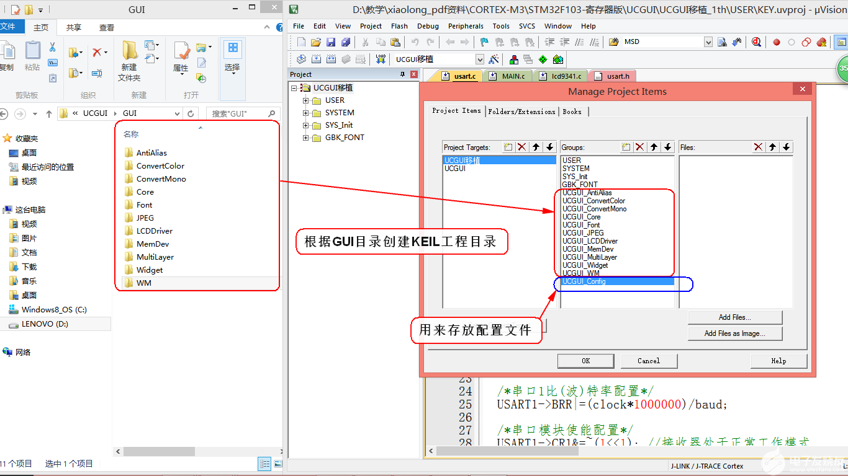Click the Add Files as Image... button
The height and width of the screenshot is (476, 848).
pos(735,333)
